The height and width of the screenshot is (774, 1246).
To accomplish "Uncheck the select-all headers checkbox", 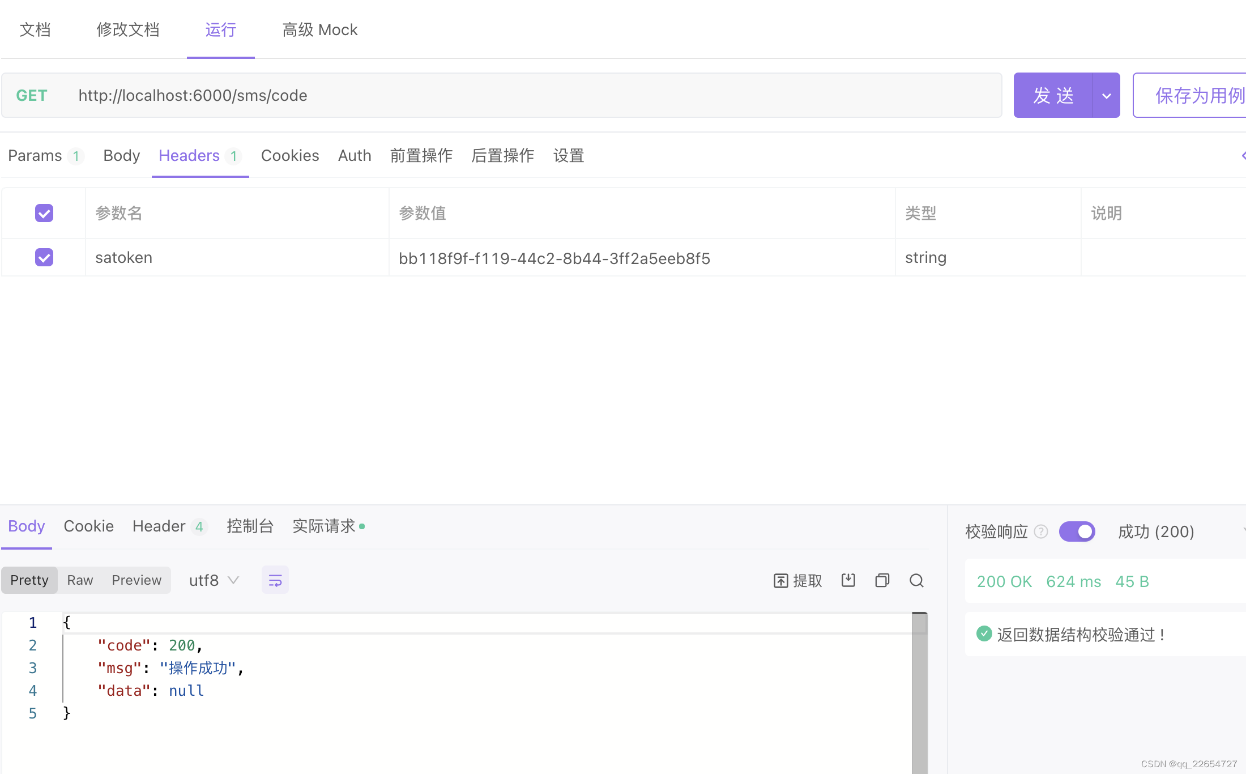I will click(44, 212).
